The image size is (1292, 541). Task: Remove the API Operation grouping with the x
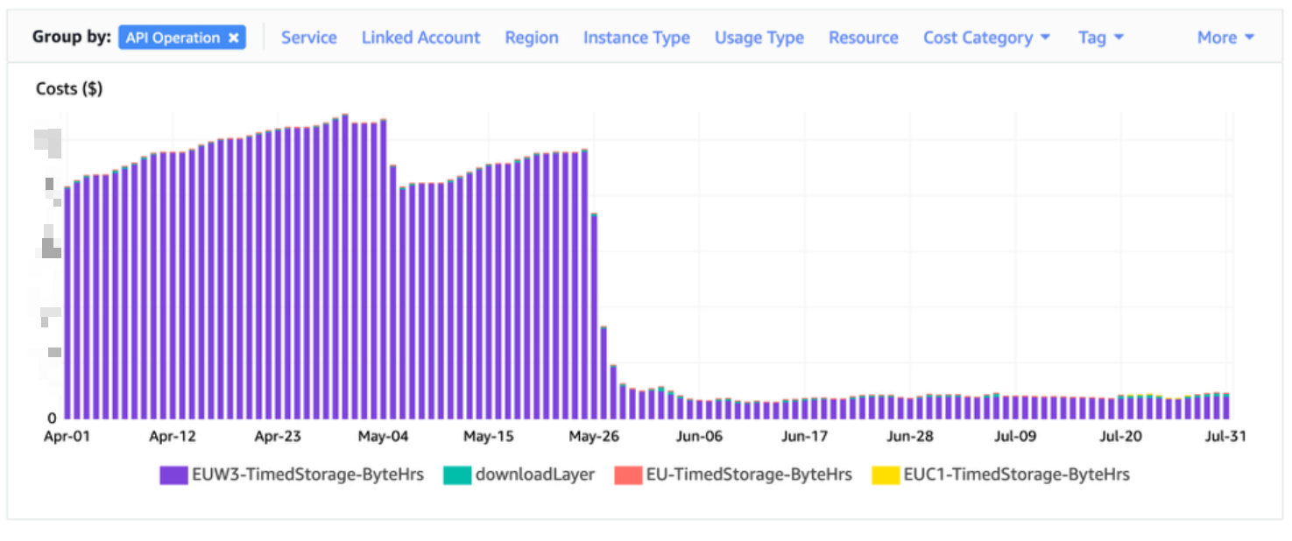pos(233,38)
